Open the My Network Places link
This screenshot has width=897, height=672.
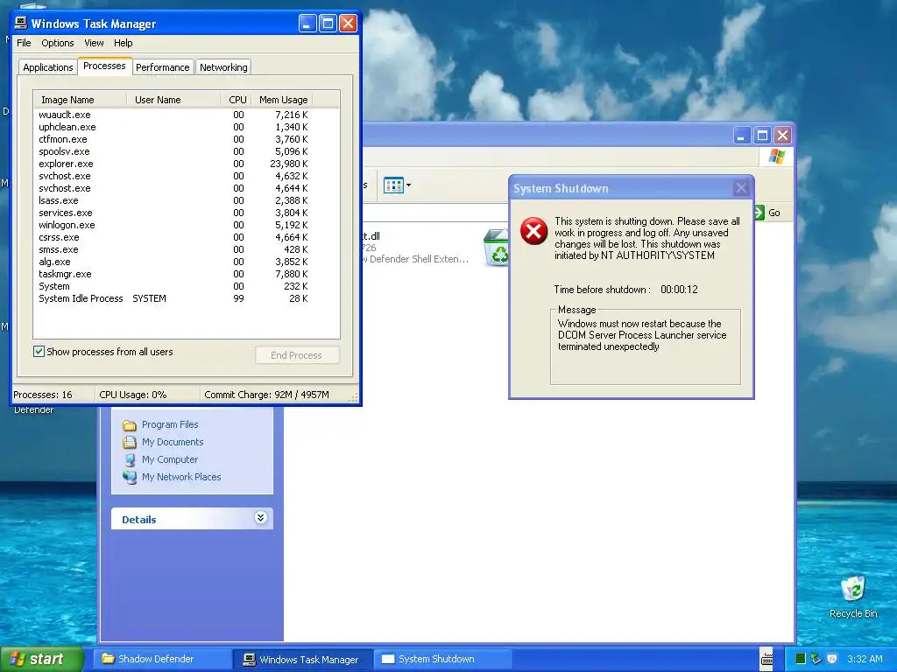pos(181,477)
